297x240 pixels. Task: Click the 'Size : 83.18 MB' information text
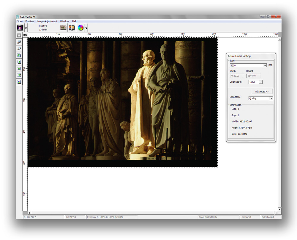click(x=239, y=134)
